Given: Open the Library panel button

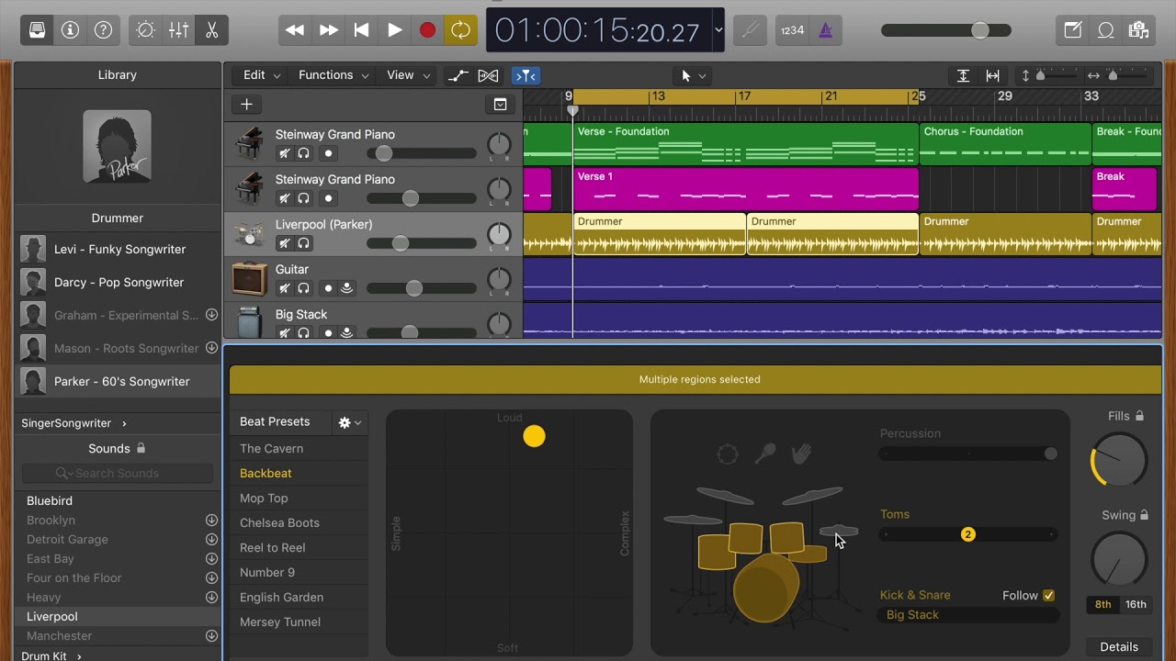Looking at the screenshot, I should [37, 30].
